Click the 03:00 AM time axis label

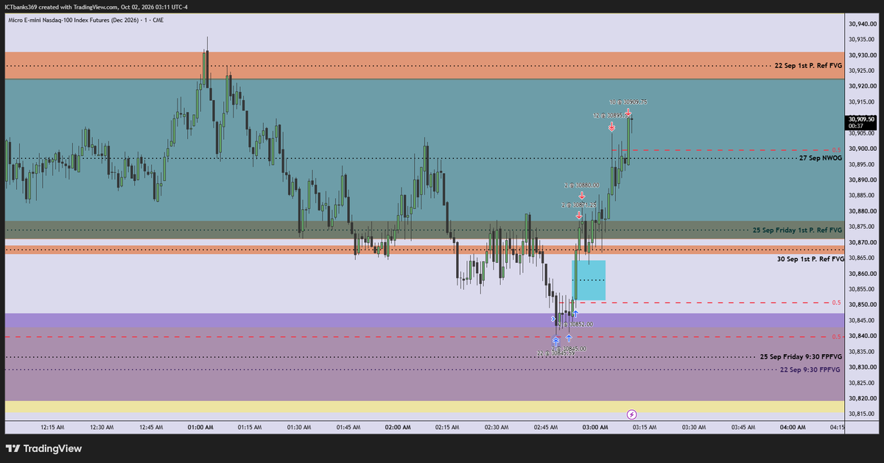[x=594, y=427]
